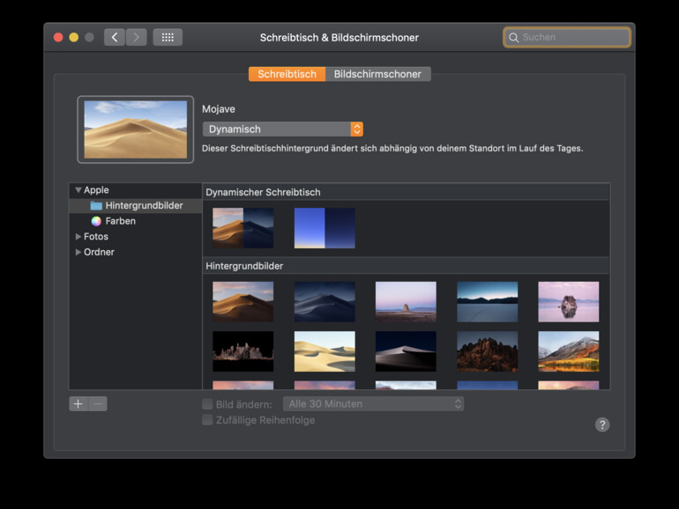This screenshot has width=679, height=509.
Task: Collapse the Apple tree group
Action: 78,190
